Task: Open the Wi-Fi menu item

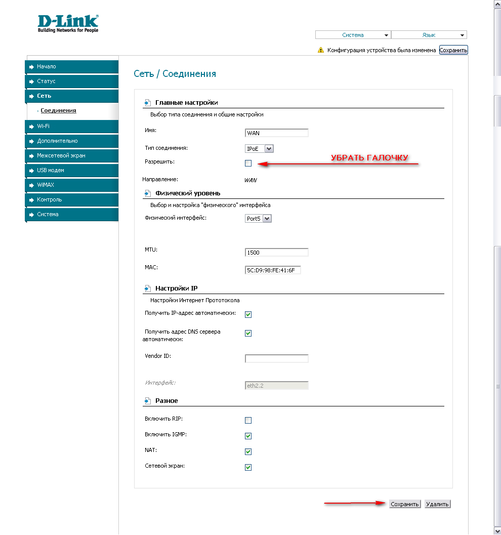Action: click(x=72, y=126)
